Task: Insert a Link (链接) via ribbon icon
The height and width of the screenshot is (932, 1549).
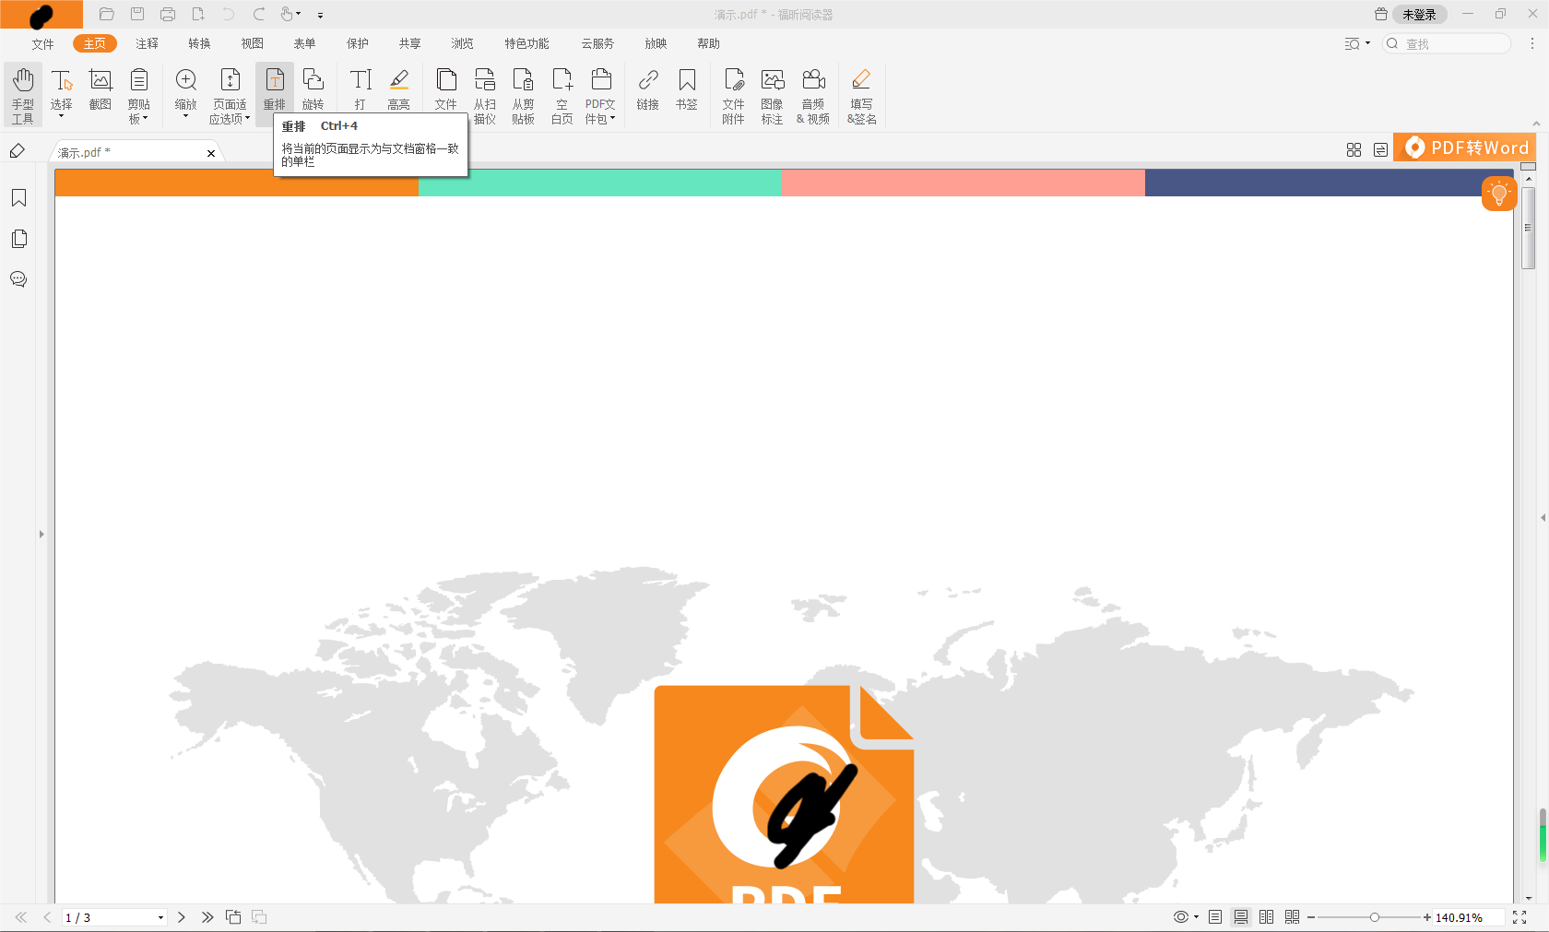Action: [648, 90]
